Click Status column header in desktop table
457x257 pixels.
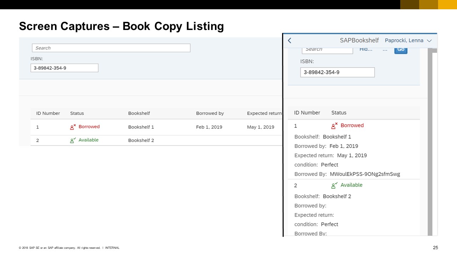tap(77, 113)
